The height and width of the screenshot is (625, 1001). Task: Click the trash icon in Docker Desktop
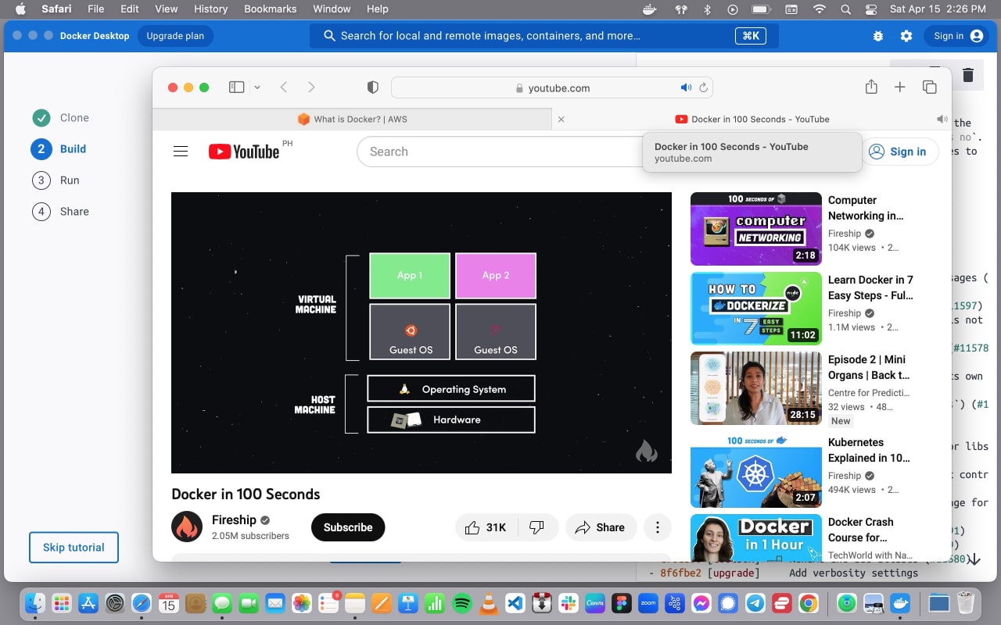968,75
